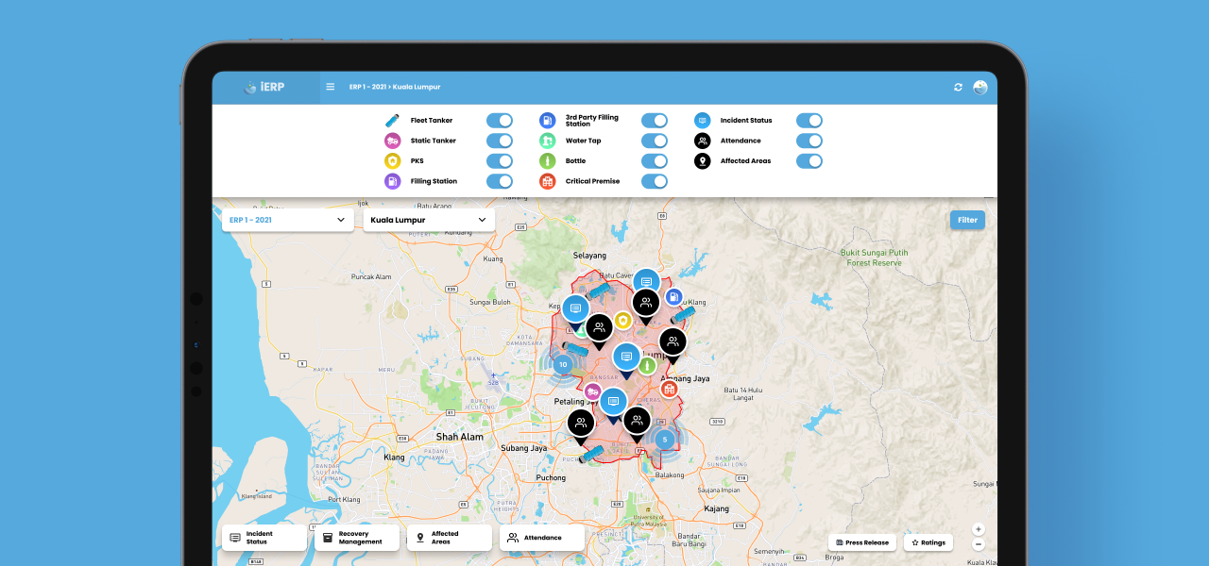The image size is (1209, 566).
Task: Click the Filter button
Action: pos(967,220)
